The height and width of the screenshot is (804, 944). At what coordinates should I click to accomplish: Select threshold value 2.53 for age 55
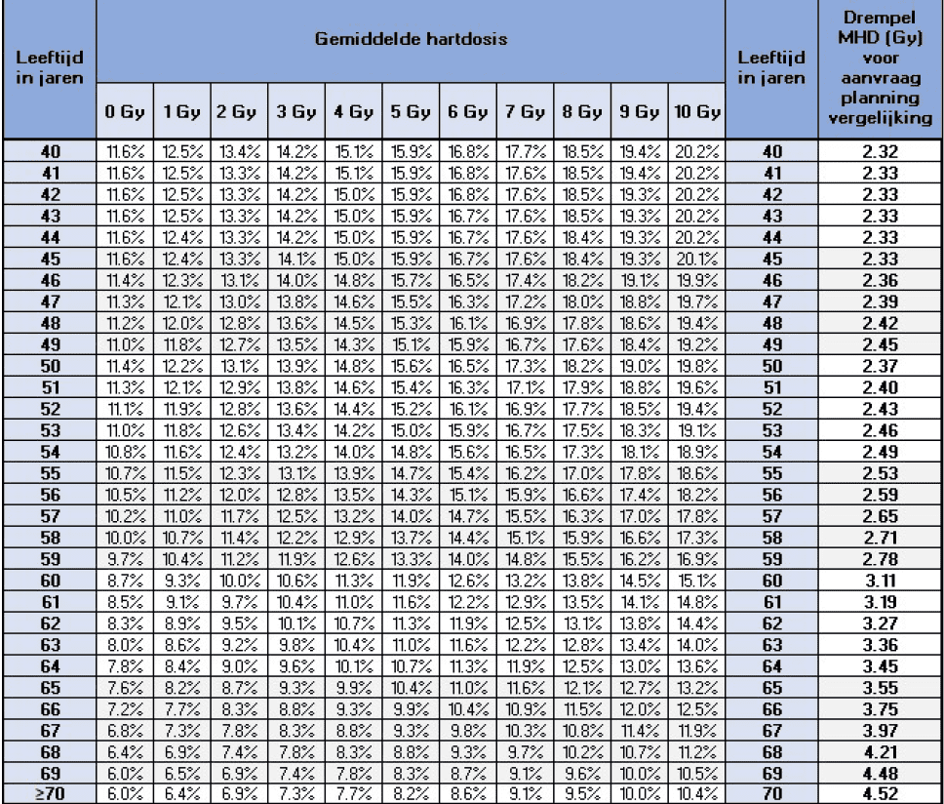coord(880,473)
